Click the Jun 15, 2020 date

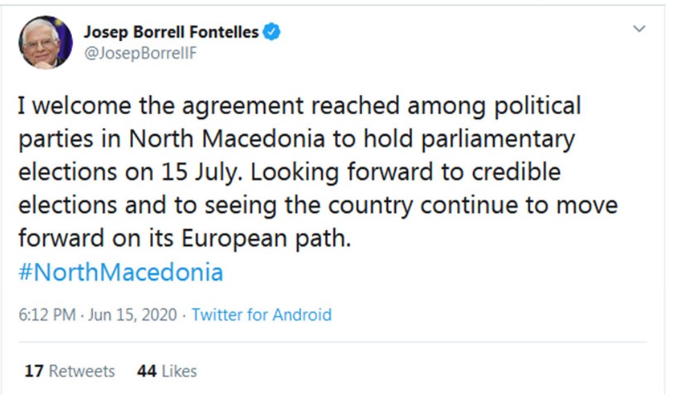(132, 314)
